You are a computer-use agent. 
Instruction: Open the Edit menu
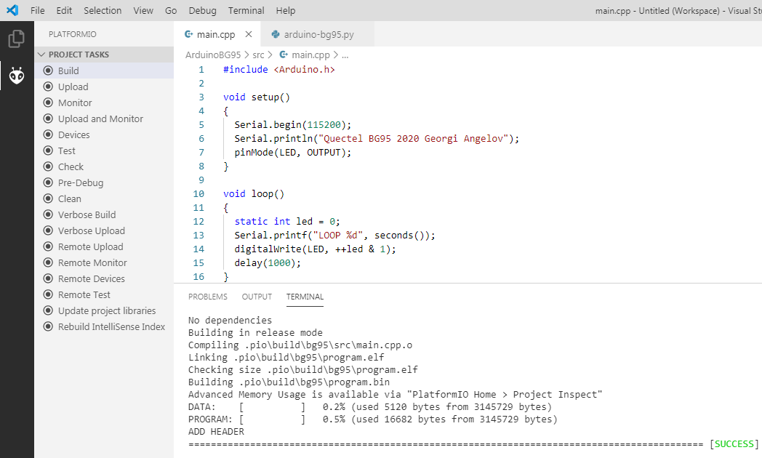pyautogui.click(x=64, y=10)
